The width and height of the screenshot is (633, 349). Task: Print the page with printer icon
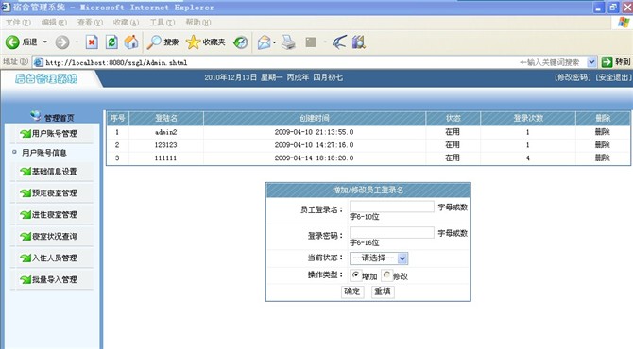(288, 42)
